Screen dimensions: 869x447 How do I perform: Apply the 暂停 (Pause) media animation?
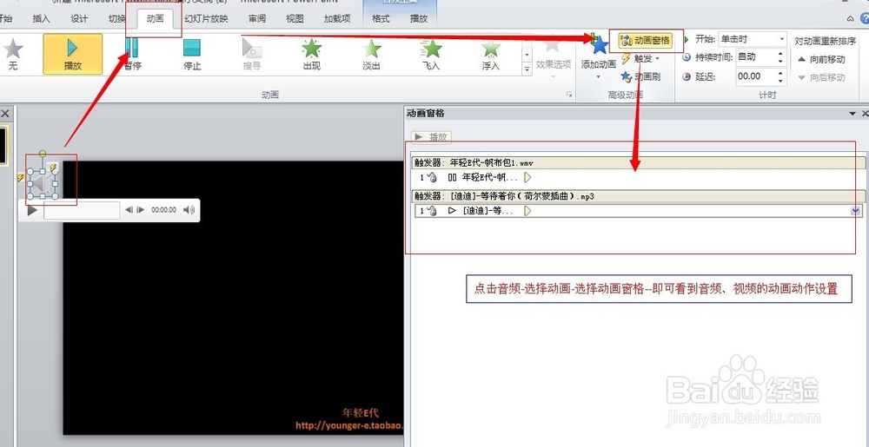pos(132,54)
